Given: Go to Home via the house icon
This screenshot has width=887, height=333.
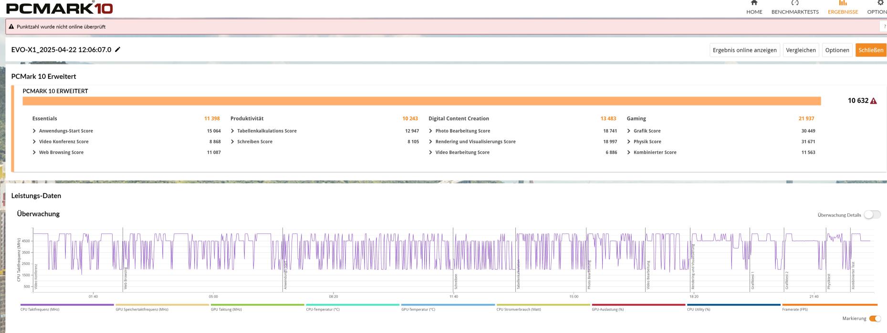Looking at the screenshot, I should pyautogui.click(x=754, y=3).
